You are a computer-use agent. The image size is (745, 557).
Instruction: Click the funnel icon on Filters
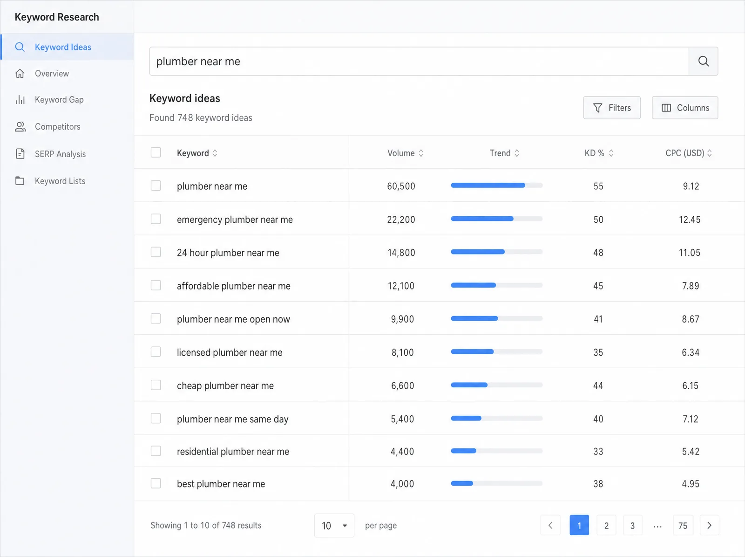tap(598, 108)
